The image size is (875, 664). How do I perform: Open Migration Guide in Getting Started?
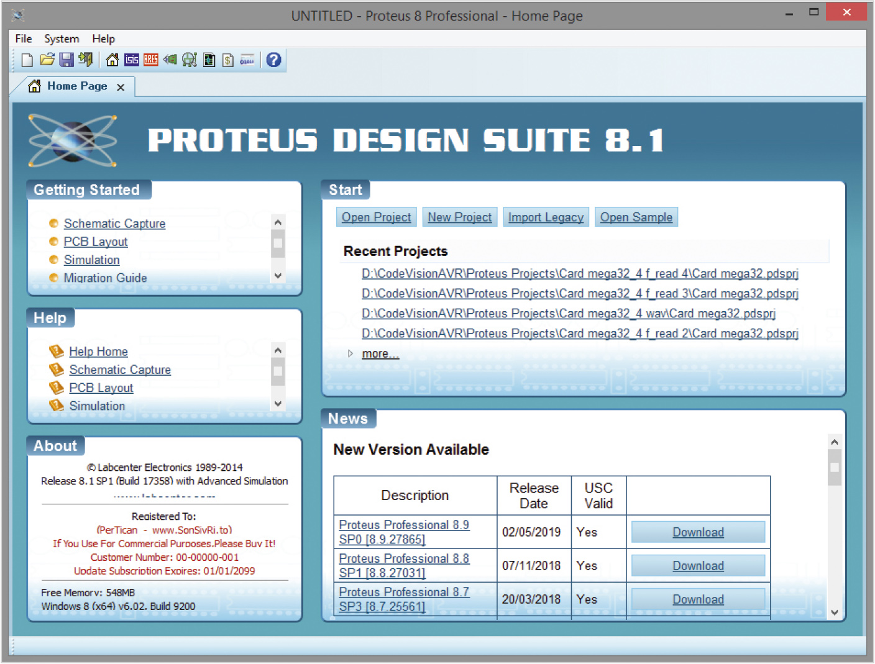click(x=105, y=278)
